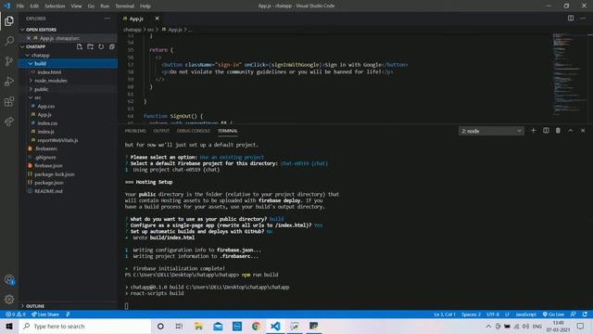Click Ln 3, Col 1 cursor position

tap(445, 315)
